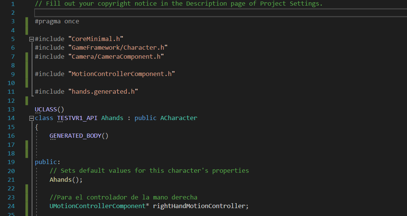The width and height of the screenshot is (407, 216).
Task: Click the TESTVR1_API macro name
Action: (77, 118)
